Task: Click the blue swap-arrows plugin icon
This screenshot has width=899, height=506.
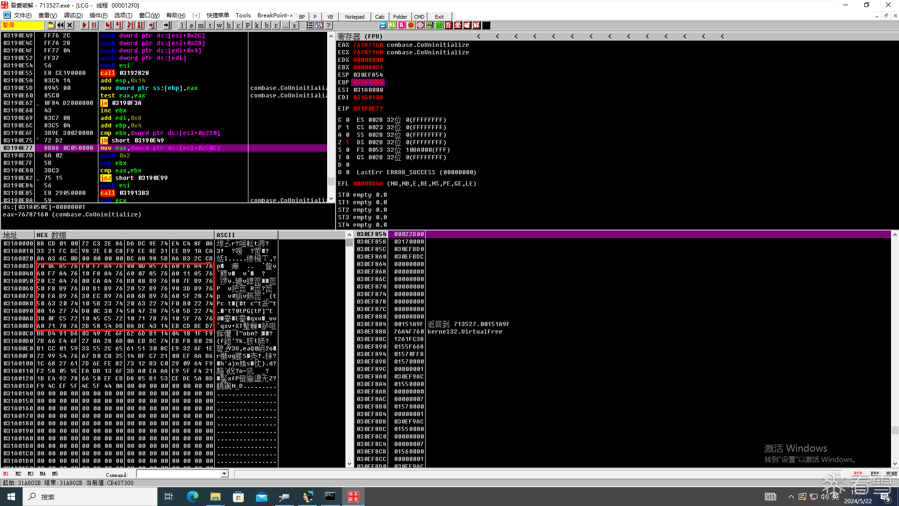Action: (x=383, y=25)
